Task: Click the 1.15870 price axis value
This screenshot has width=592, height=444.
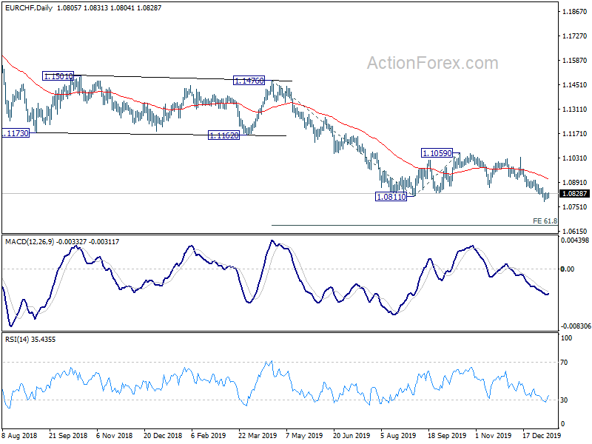Action: click(x=575, y=61)
